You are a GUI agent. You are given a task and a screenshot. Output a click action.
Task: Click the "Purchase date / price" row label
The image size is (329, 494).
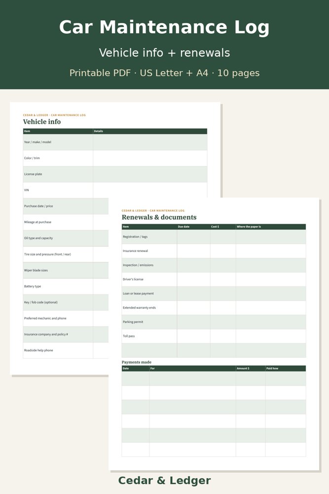[x=38, y=206]
